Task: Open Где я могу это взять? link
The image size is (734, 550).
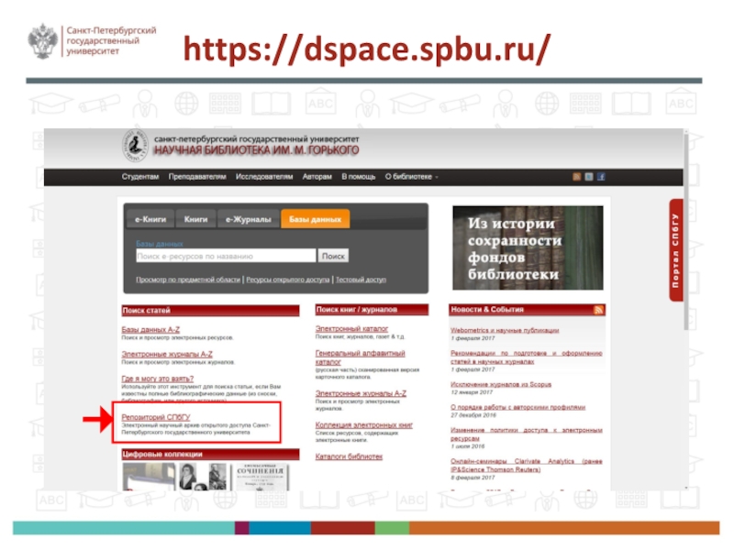Action: pos(157,379)
